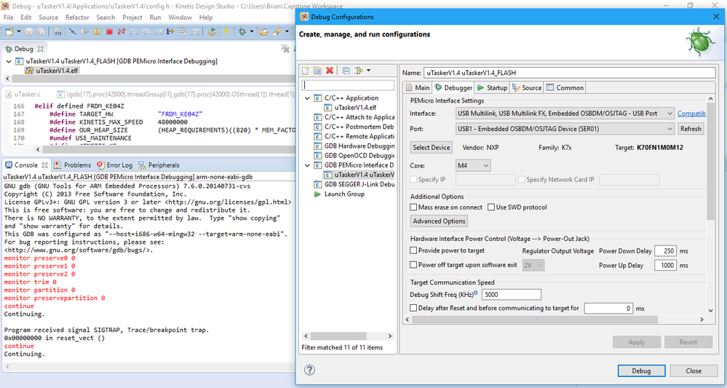727x388 pixels.
Task: Click the Advanced Options button
Action: [439, 221]
